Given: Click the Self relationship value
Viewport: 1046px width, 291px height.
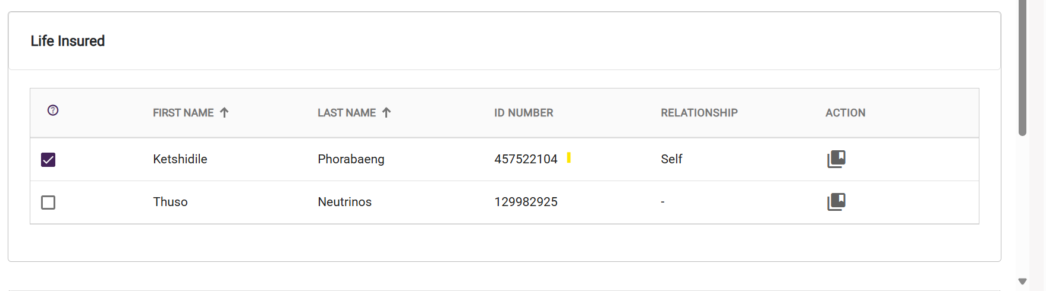Looking at the screenshot, I should coord(671,159).
